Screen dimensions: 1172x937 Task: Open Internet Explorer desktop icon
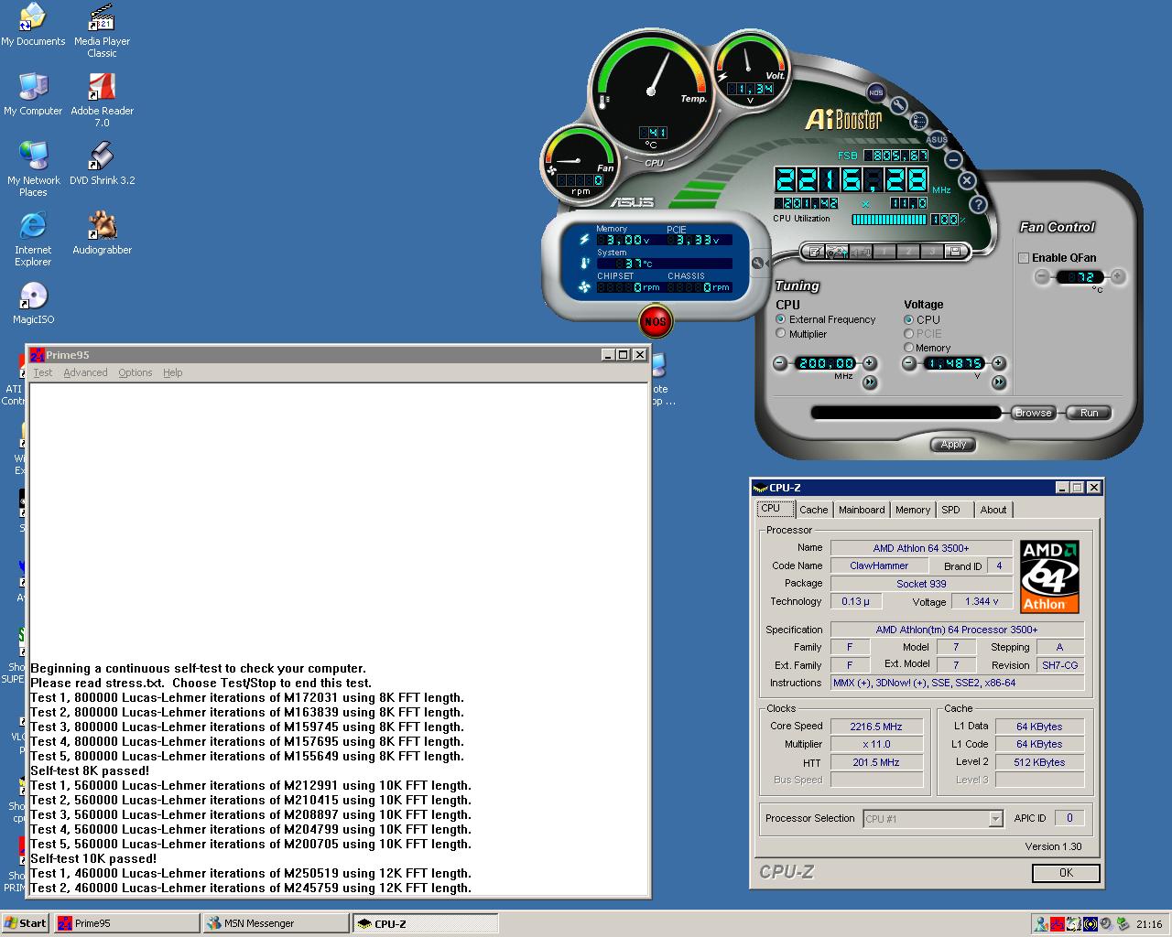click(33, 240)
